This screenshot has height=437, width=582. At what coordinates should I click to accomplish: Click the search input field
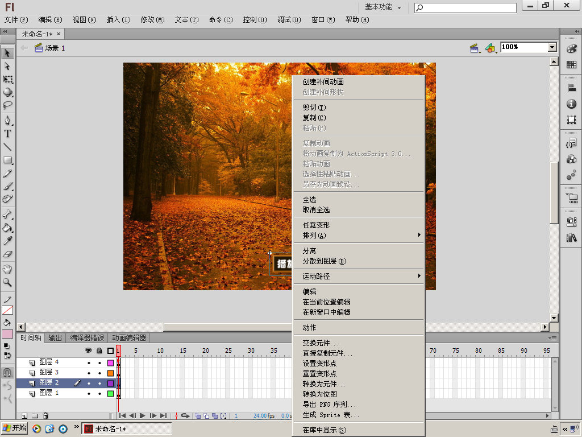click(x=465, y=7)
